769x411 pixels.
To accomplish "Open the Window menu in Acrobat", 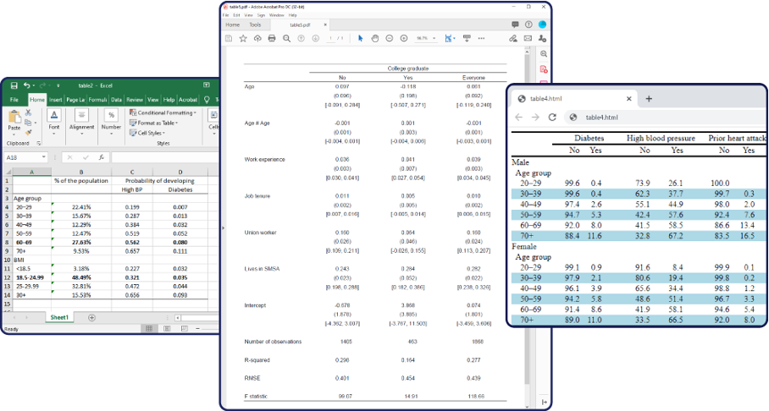I will click(x=277, y=15).
